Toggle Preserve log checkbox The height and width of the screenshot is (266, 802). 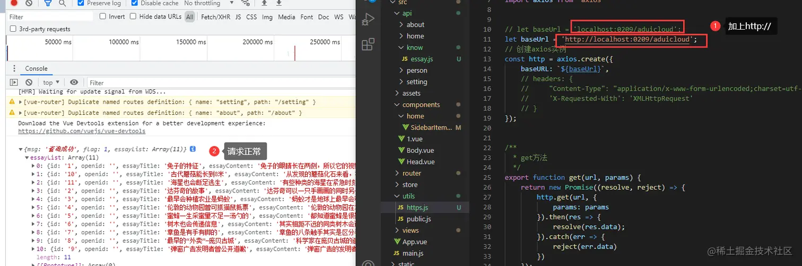pyautogui.click(x=81, y=3)
